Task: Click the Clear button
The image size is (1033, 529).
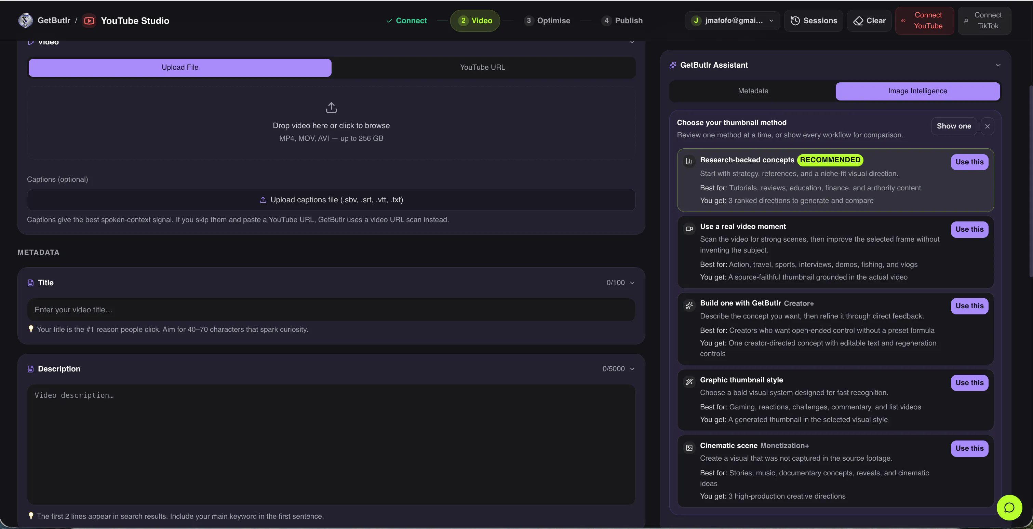Action: 869,21
